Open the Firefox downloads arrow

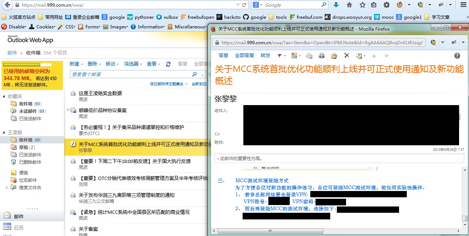point(336,5)
